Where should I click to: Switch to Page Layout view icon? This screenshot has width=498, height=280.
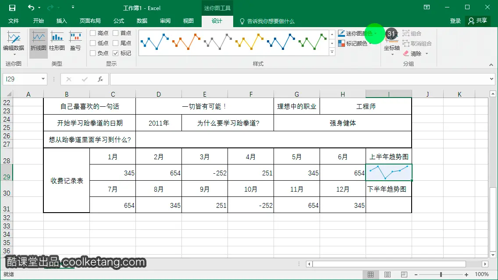coord(388,274)
